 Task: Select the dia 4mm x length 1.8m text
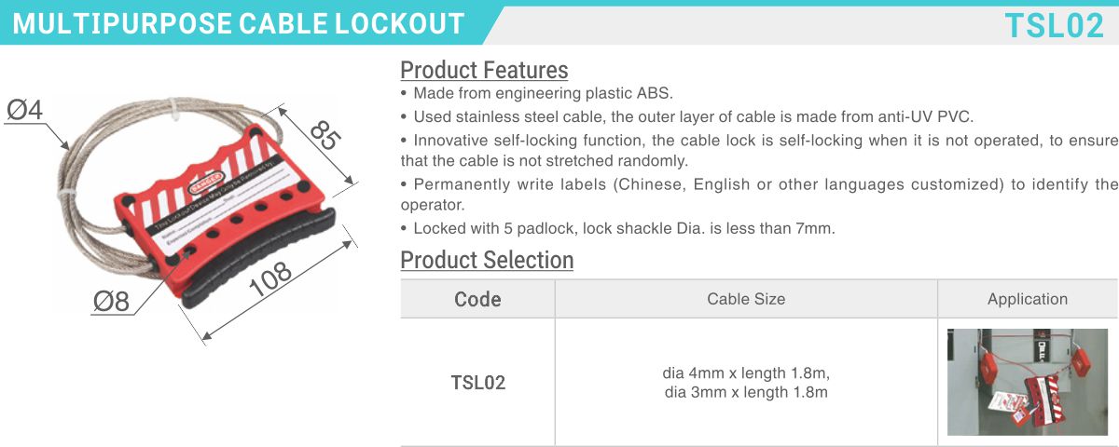[x=746, y=373]
